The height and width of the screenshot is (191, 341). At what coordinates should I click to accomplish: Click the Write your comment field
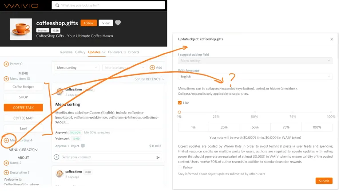point(107,157)
